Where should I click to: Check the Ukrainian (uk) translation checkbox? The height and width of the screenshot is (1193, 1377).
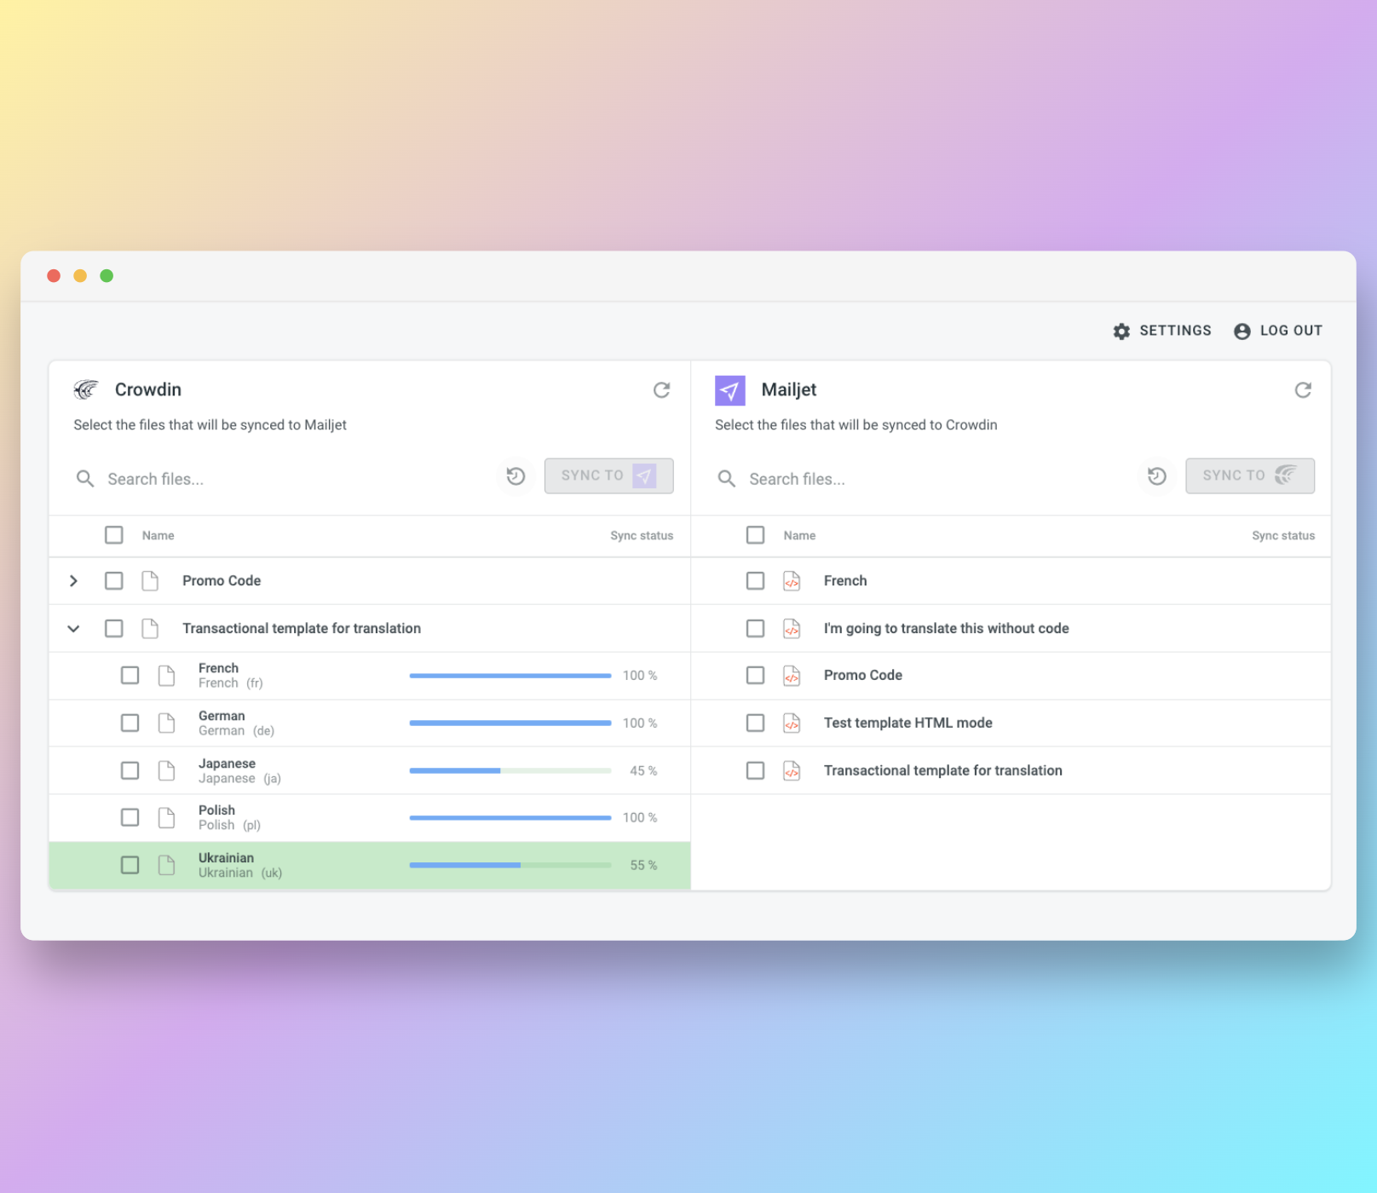130,866
